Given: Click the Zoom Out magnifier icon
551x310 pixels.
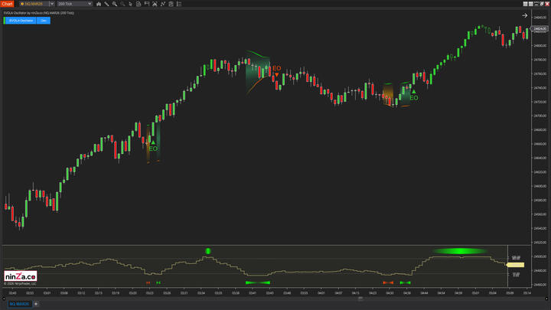Looking at the screenshot, I should tap(122, 4).
